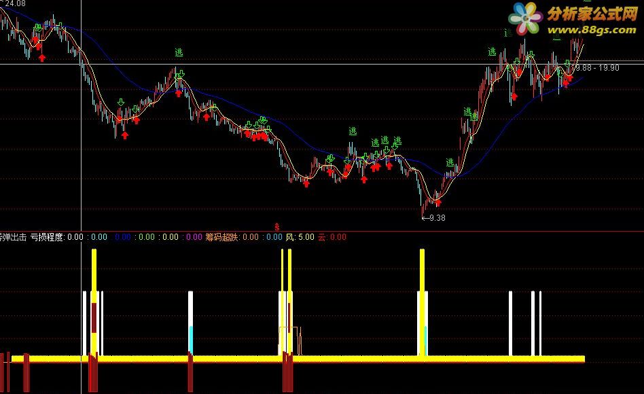
Task: Select the 筹码超跌 indicator label
Action: pyautogui.click(x=221, y=237)
